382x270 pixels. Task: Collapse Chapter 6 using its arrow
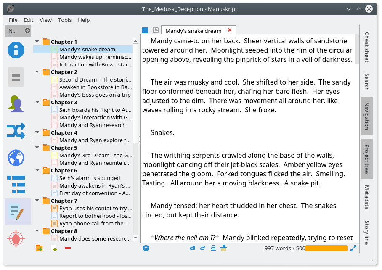click(37, 170)
